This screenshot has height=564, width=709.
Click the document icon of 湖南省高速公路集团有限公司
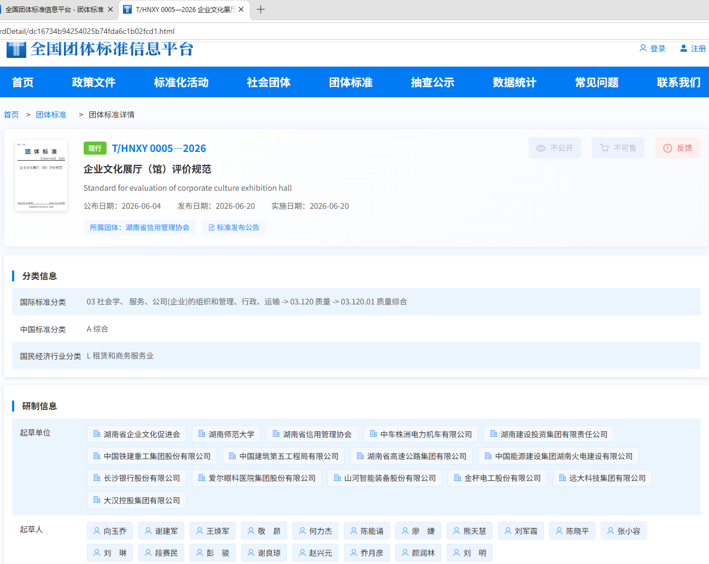[x=360, y=456]
